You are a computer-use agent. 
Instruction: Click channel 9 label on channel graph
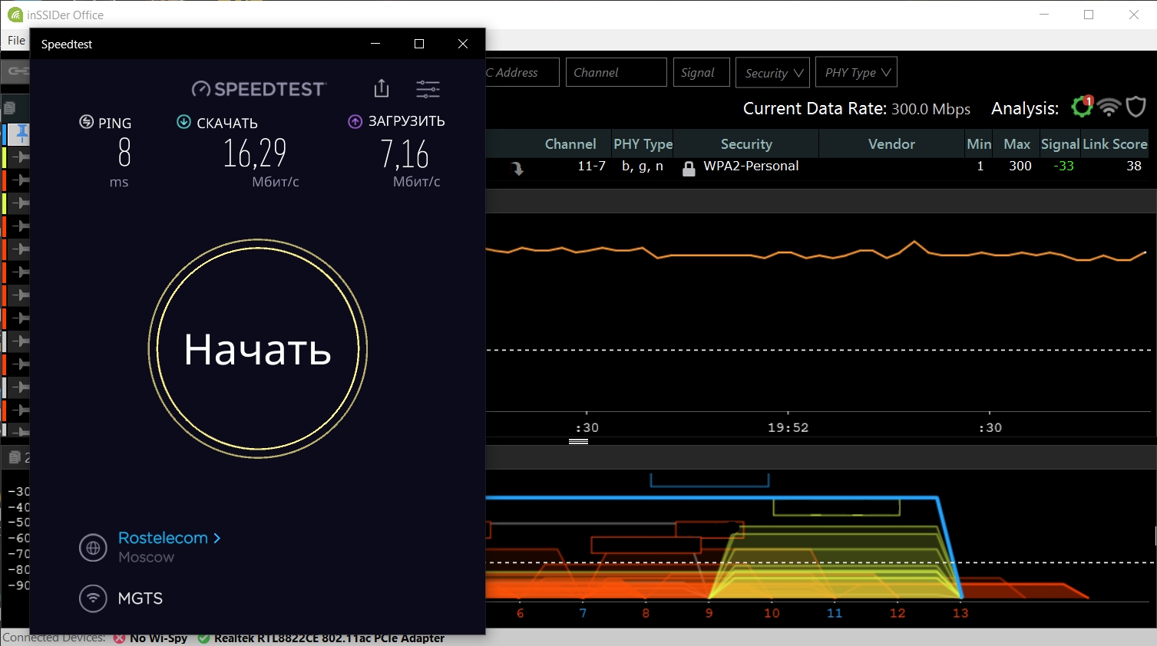click(709, 613)
